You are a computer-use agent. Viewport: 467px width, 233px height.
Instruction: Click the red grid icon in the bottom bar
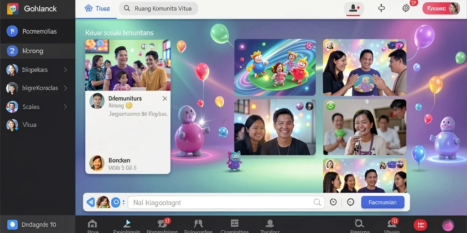[x=420, y=225]
